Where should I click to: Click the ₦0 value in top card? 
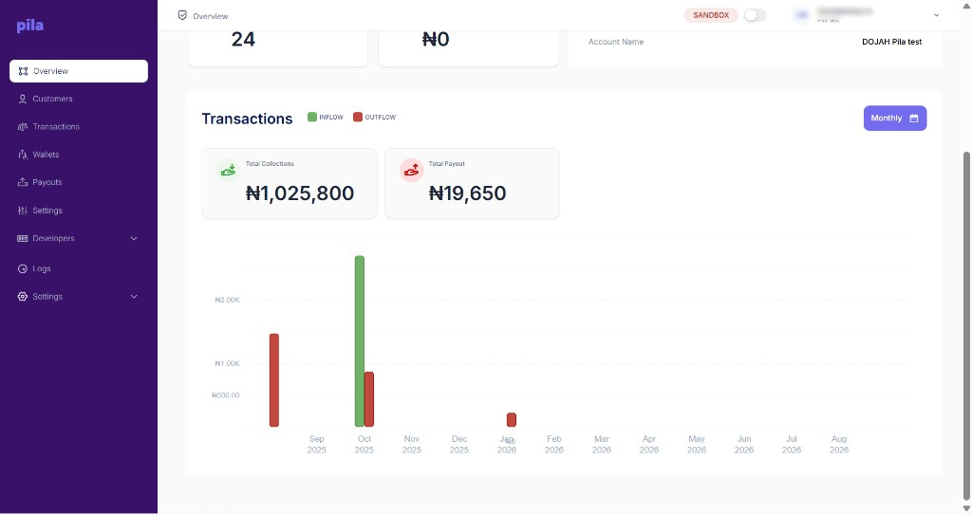(x=436, y=40)
